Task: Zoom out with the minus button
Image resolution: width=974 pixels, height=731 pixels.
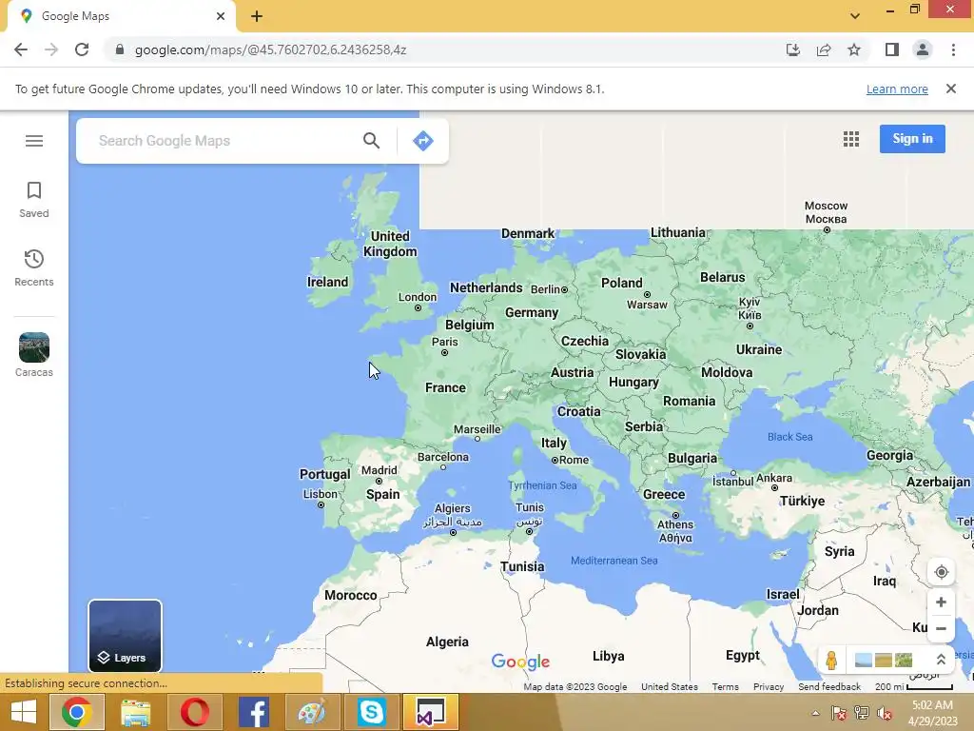Action: click(941, 628)
